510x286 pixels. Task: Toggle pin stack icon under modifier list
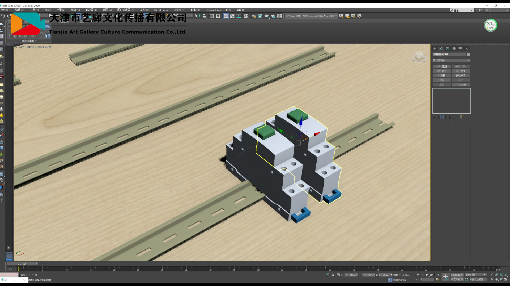(435, 117)
